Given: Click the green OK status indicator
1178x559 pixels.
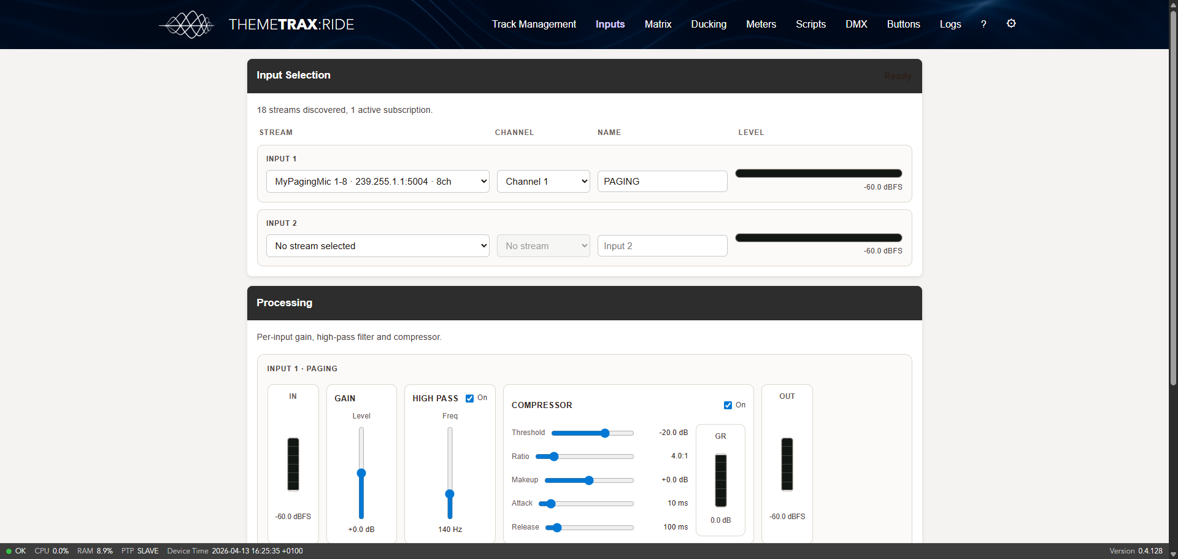Looking at the screenshot, I should pos(16,551).
